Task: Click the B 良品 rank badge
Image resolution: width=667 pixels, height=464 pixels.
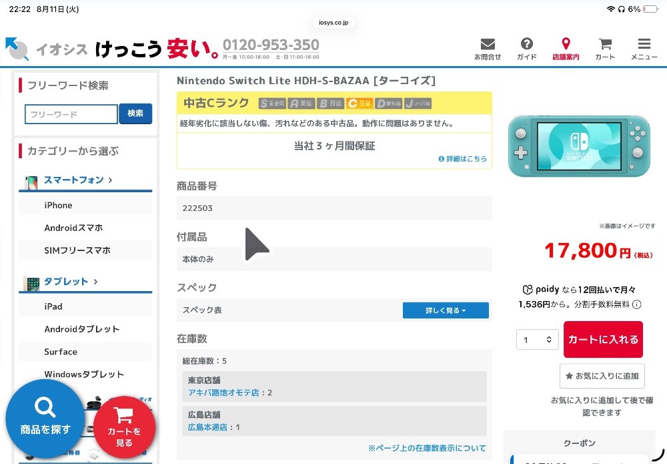Action: [x=330, y=103]
